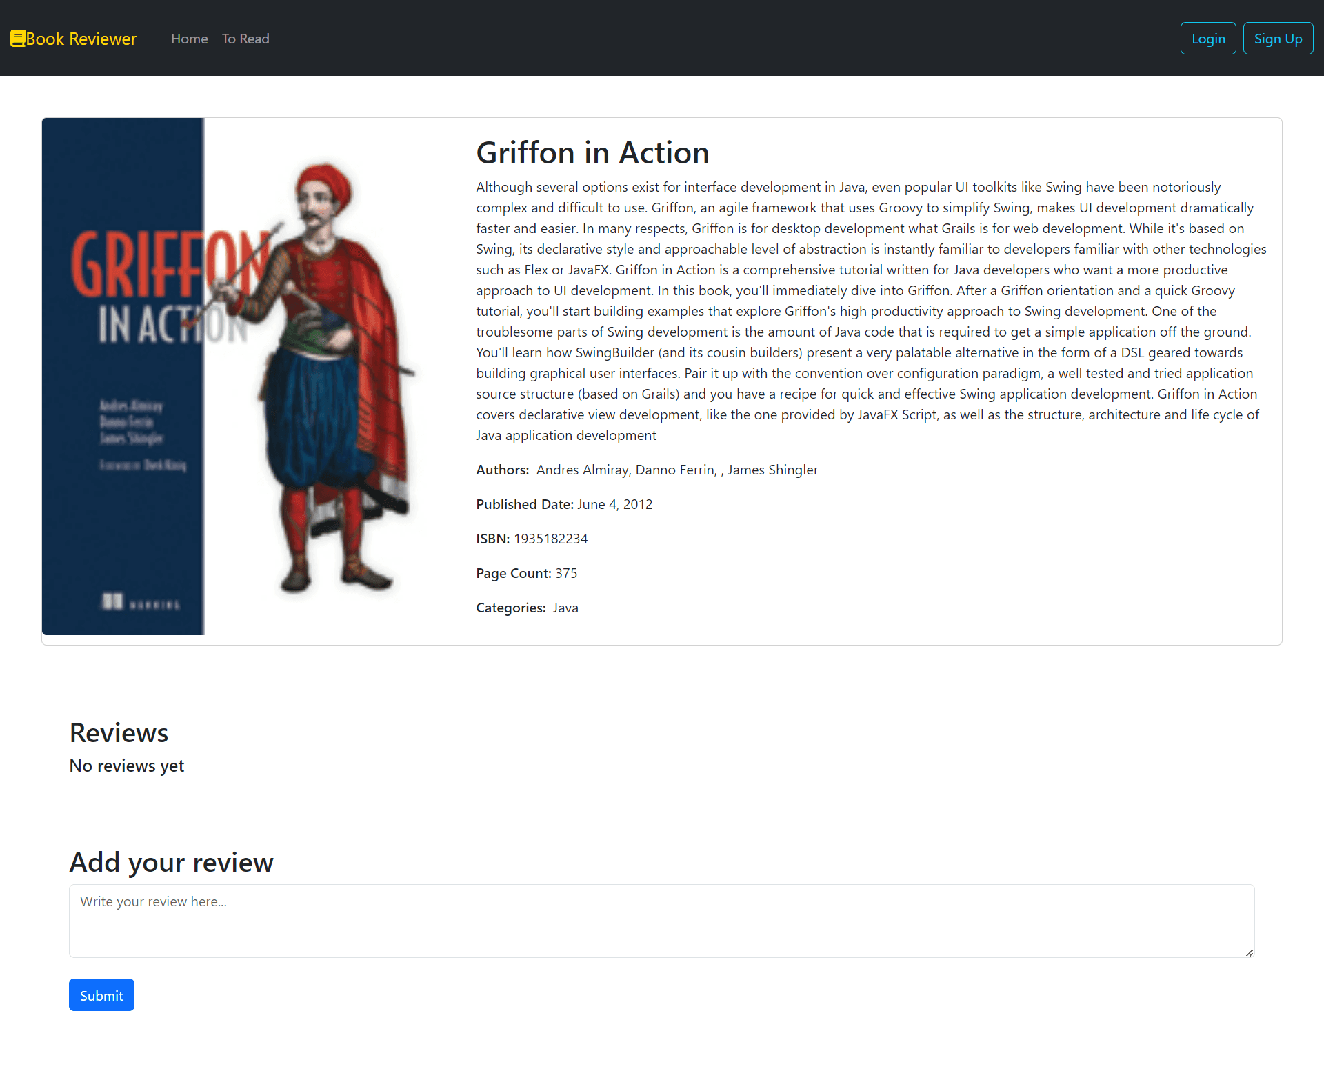Viewport: 1324px width, 1080px height.
Task: Click the Page Count value 375
Action: (x=566, y=573)
